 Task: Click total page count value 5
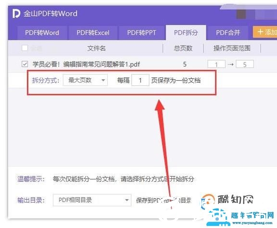(185, 64)
